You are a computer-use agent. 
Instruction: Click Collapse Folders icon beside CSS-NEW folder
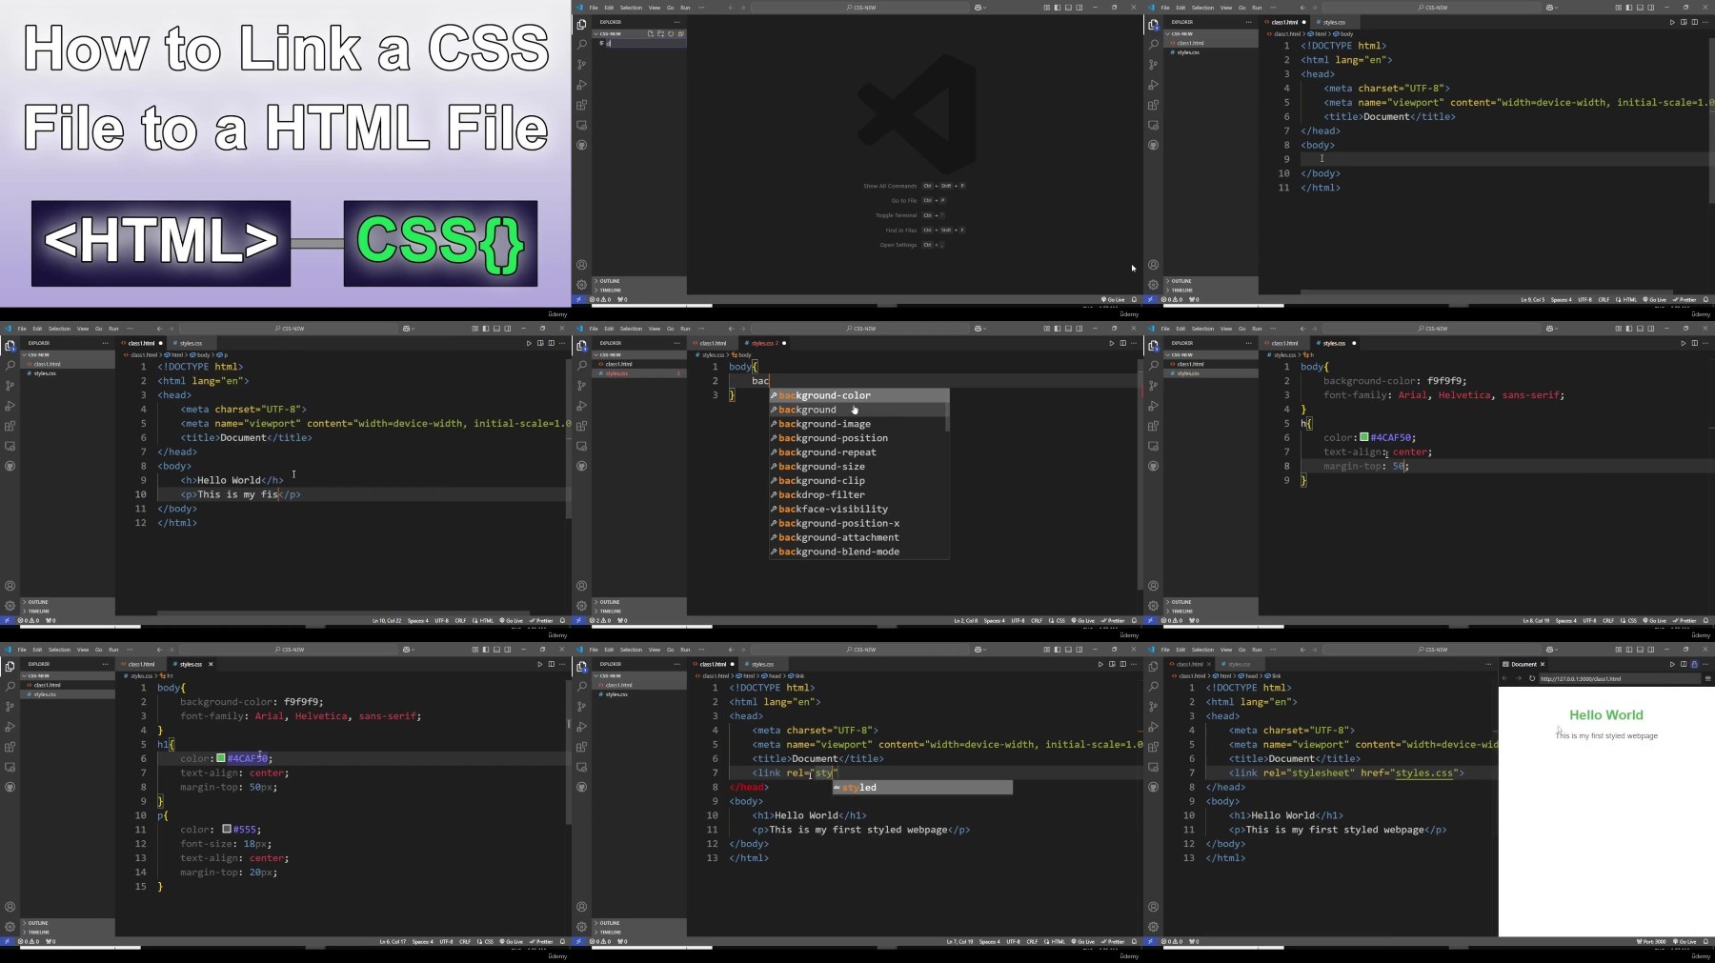point(680,33)
